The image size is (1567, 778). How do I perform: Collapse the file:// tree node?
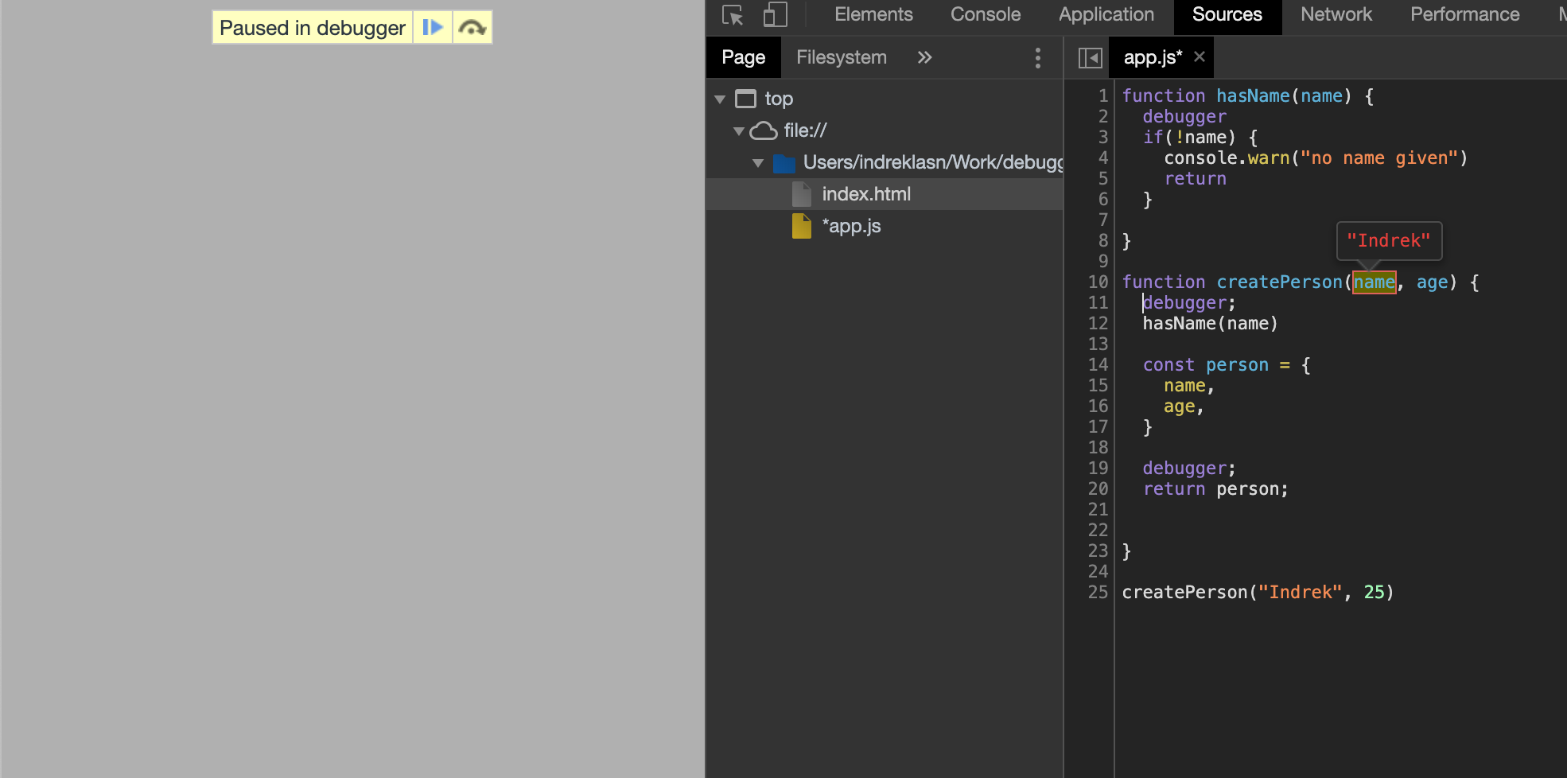click(739, 130)
